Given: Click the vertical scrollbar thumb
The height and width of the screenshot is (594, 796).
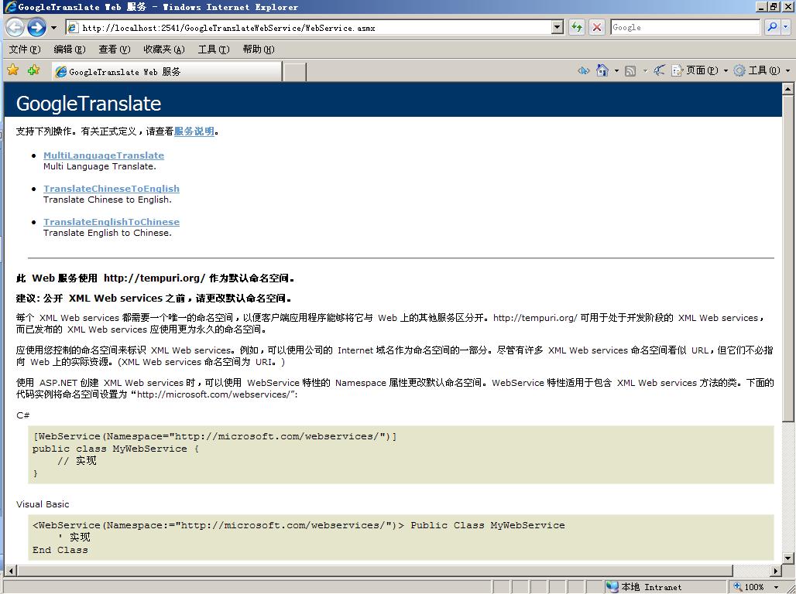Looking at the screenshot, I should coord(787,258).
